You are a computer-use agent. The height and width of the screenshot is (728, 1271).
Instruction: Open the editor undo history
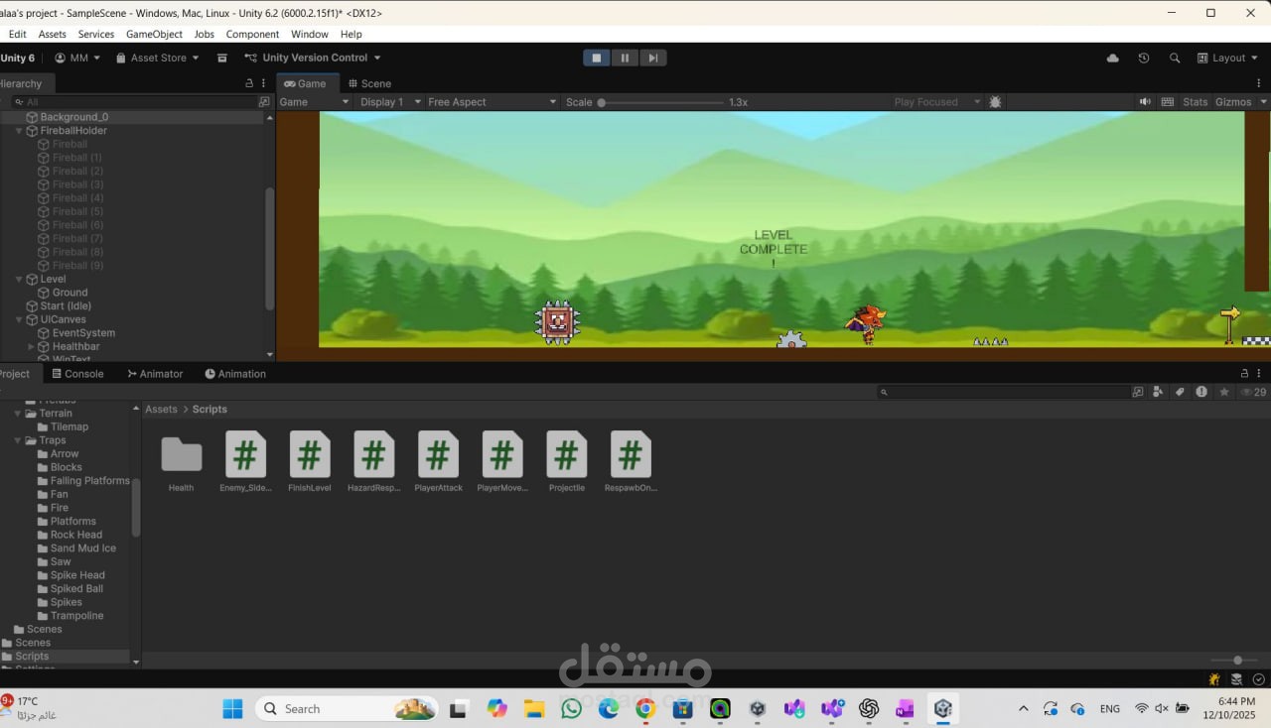pyautogui.click(x=1143, y=58)
